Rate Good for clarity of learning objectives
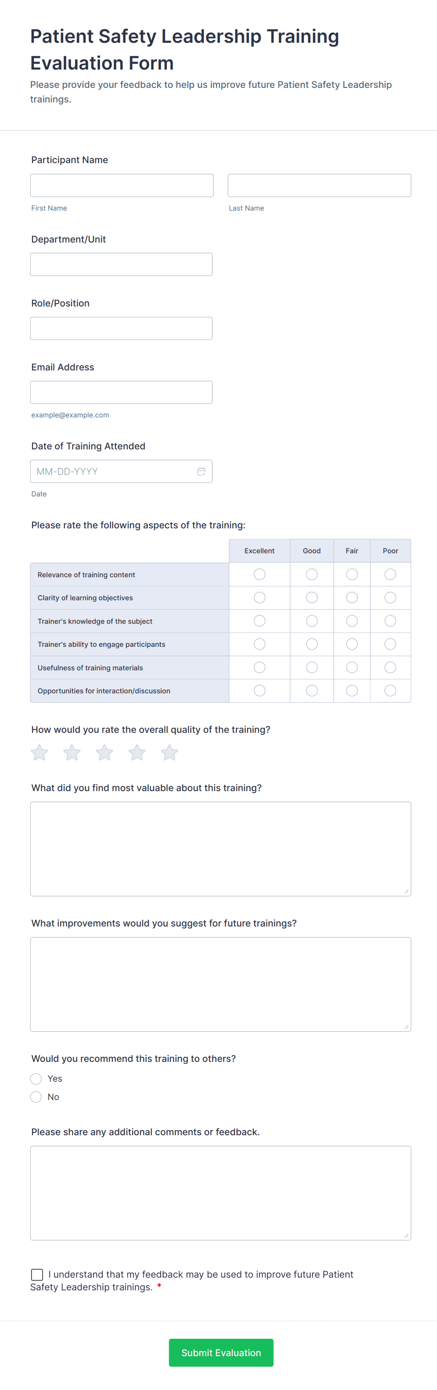437x1390 pixels. (x=311, y=597)
